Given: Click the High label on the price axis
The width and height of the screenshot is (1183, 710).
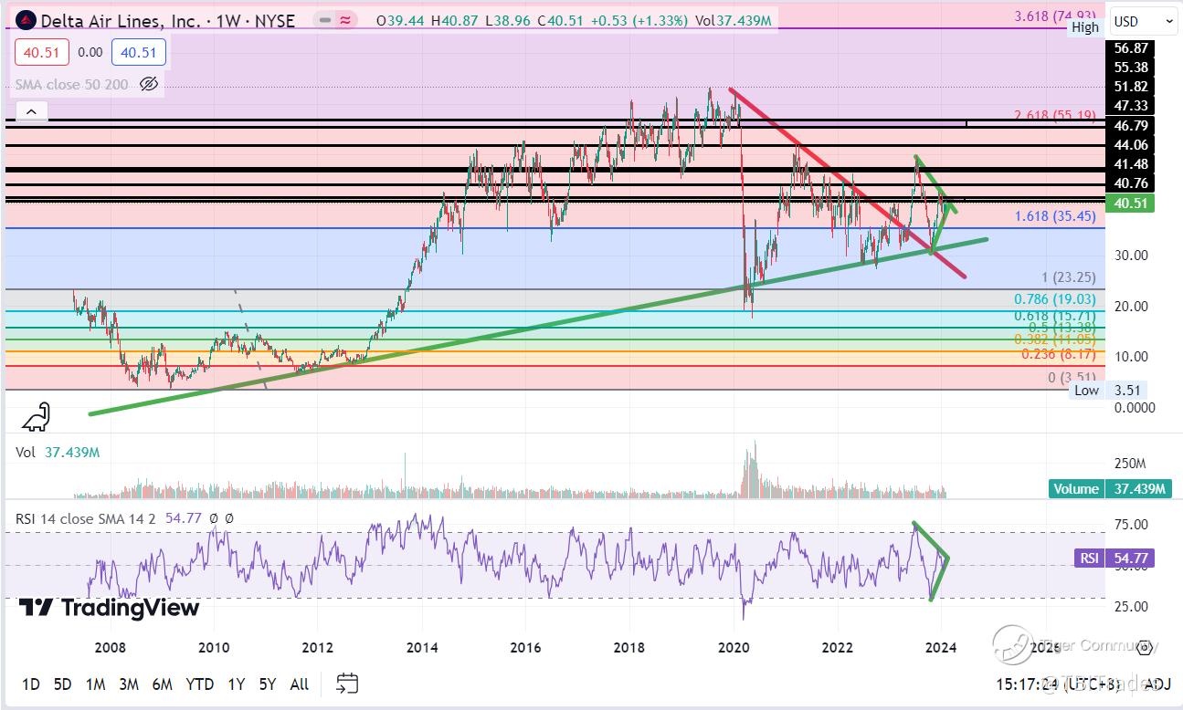Looking at the screenshot, I should point(1085,27).
